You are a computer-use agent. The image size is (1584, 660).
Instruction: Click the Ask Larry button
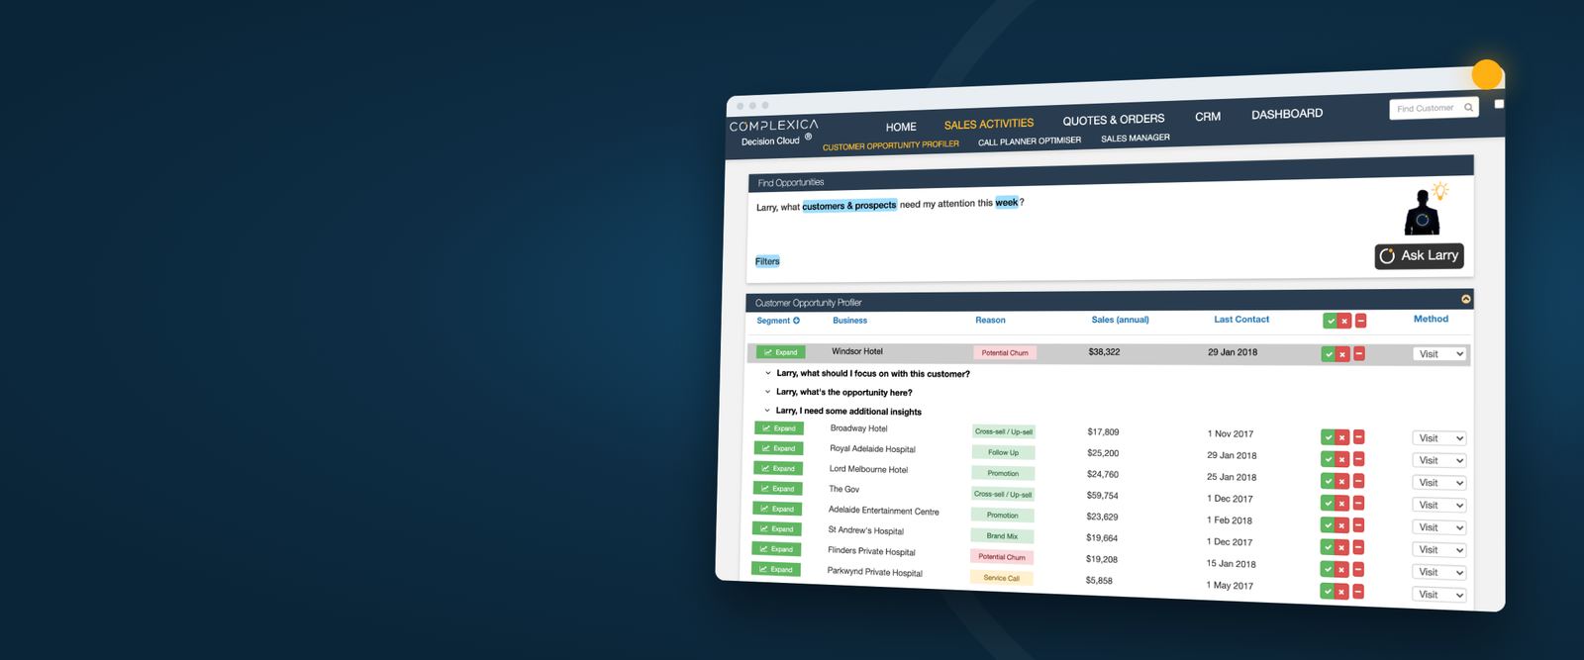[1419, 255]
